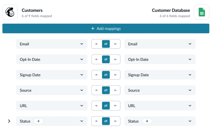
Task: Expand Status mapping row with chevron
Action: click(x=9, y=121)
